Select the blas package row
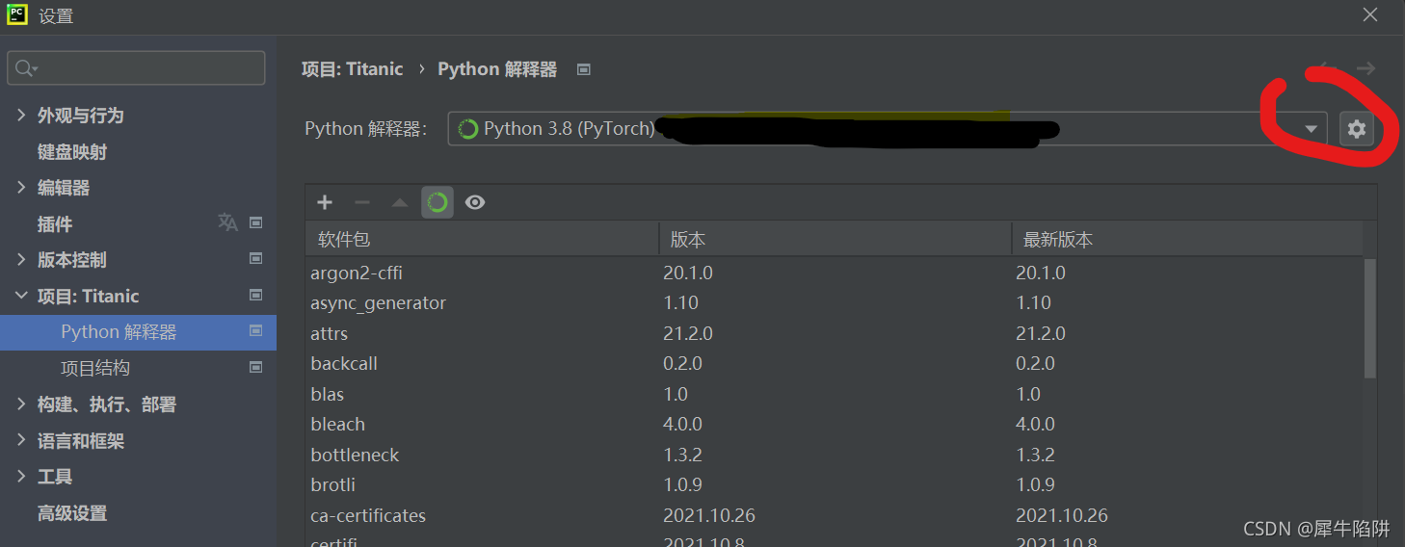 click(835, 394)
